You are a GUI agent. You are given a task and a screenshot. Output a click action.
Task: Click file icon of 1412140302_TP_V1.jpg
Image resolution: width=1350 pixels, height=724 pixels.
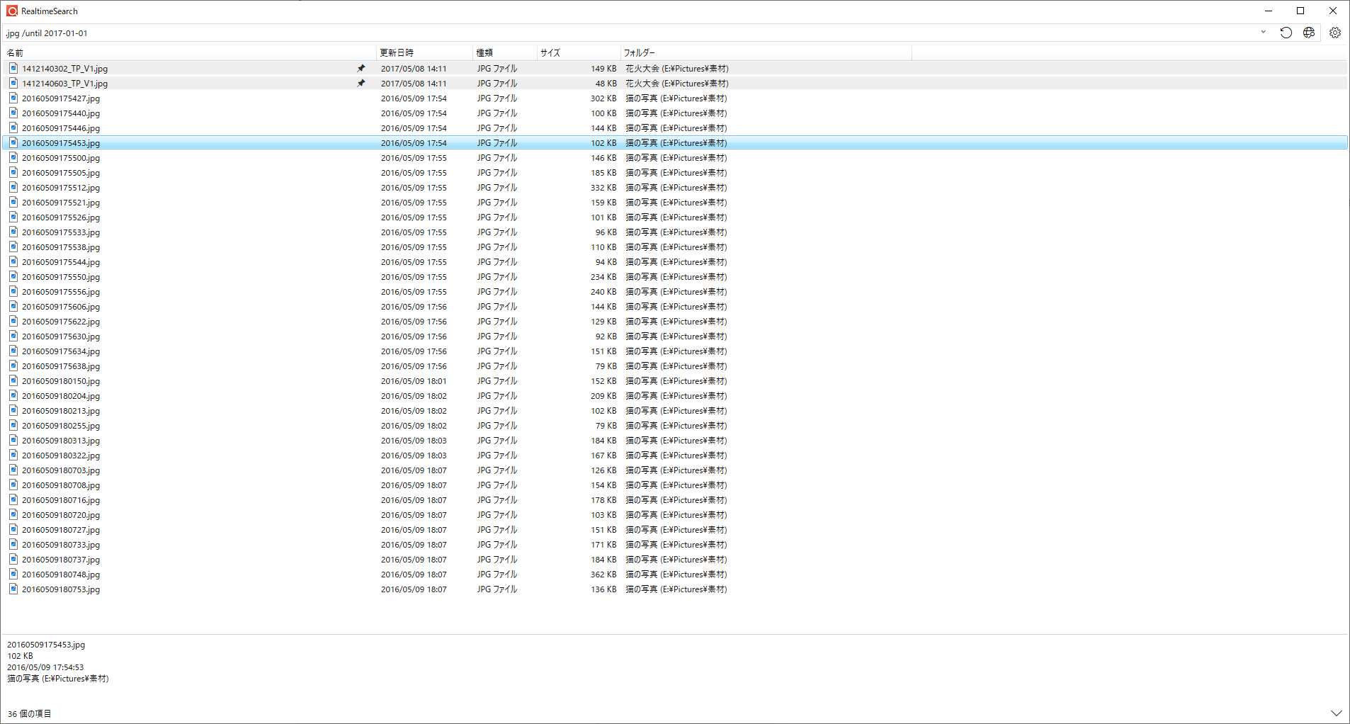point(13,68)
